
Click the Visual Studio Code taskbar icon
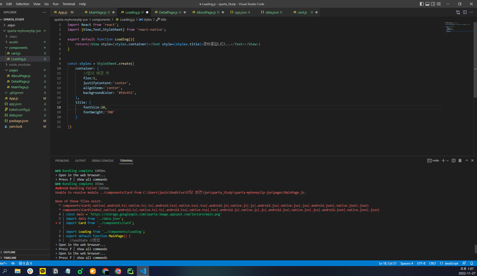(x=143, y=271)
